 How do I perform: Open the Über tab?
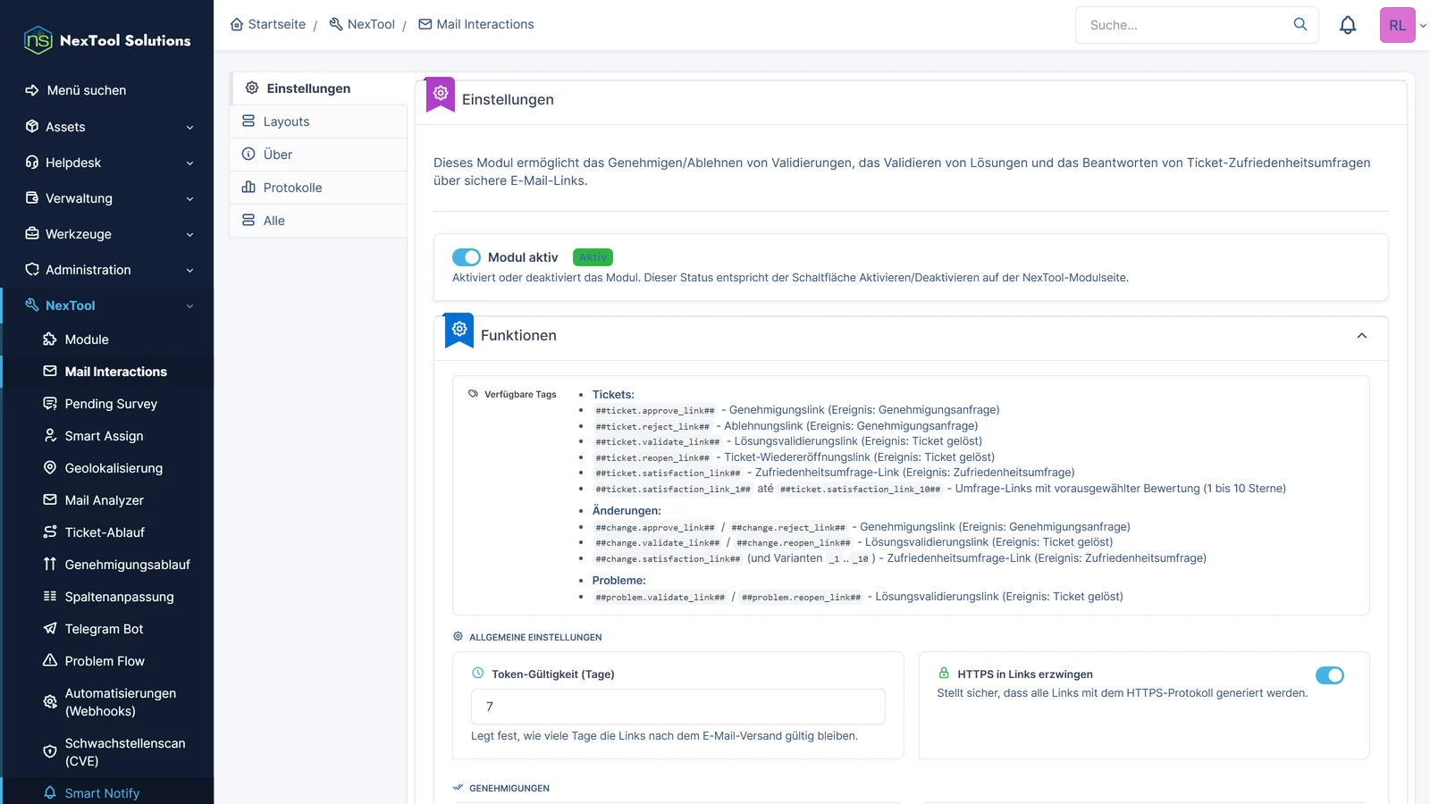click(x=318, y=155)
